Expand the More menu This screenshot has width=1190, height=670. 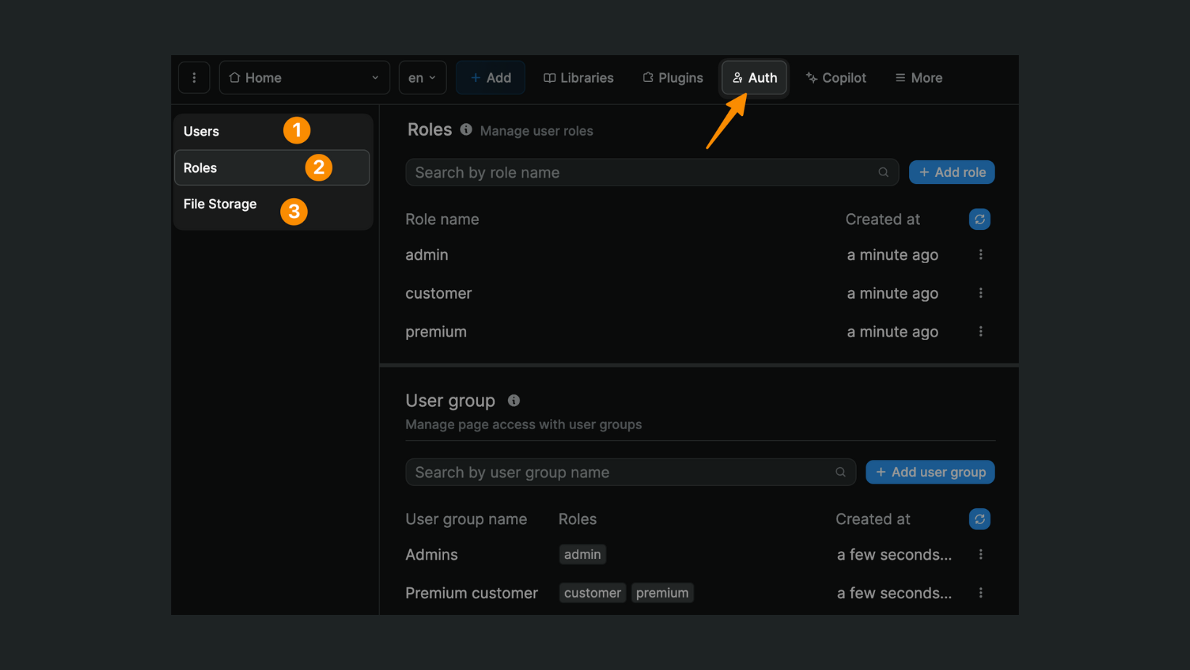918,78
